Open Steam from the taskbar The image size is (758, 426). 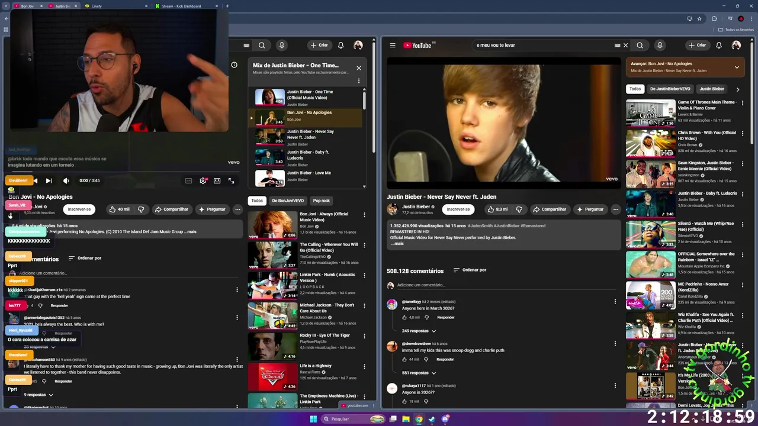pos(432,419)
